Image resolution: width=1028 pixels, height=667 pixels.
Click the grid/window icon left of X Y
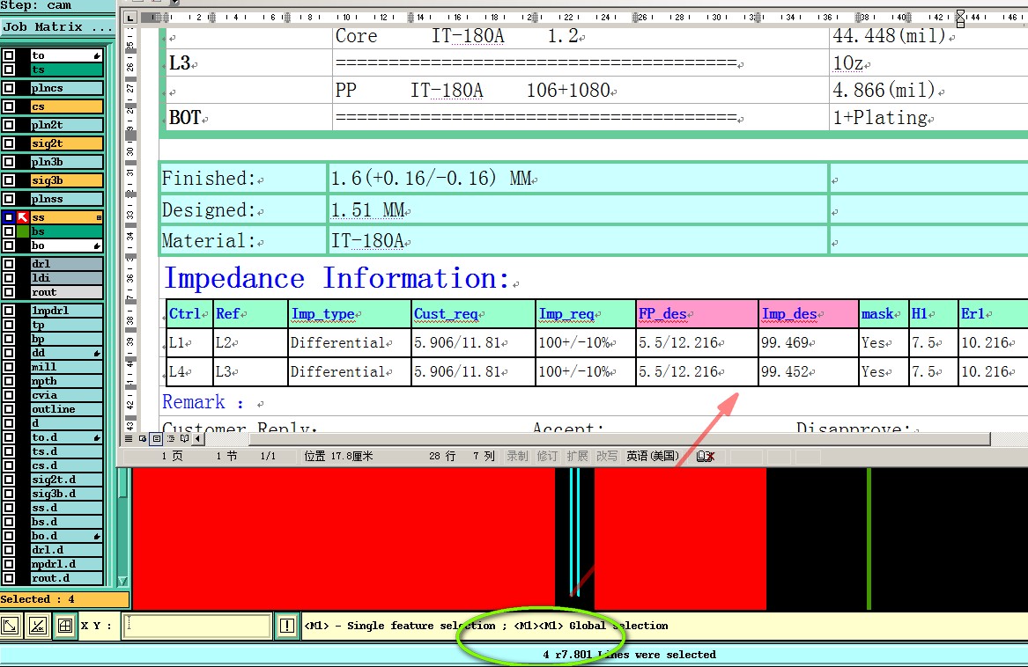[x=65, y=626]
